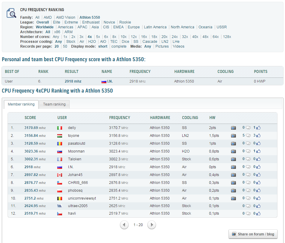Open user pasatoiutd's profile link
This screenshot has height=243, width=285.
click(x=77, y=144)
